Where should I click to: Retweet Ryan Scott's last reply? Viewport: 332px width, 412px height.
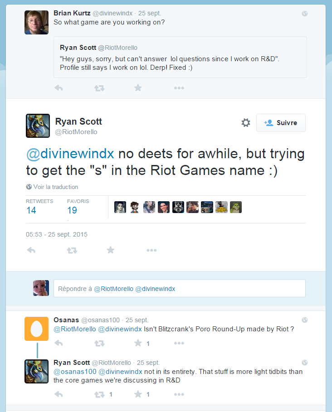coord(99,395)
